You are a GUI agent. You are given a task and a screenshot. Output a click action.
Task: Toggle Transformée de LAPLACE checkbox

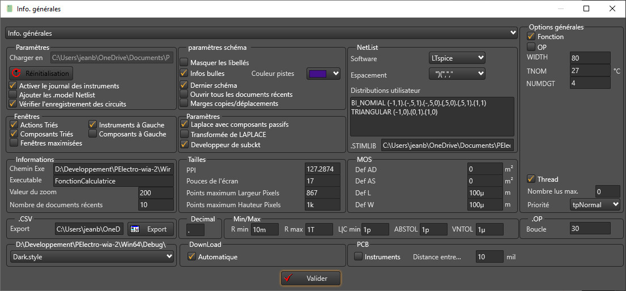pyautogui.click(x=184, y=134)
